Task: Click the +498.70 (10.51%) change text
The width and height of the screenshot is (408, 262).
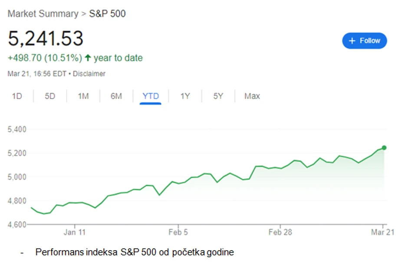Action: [45, 58]
